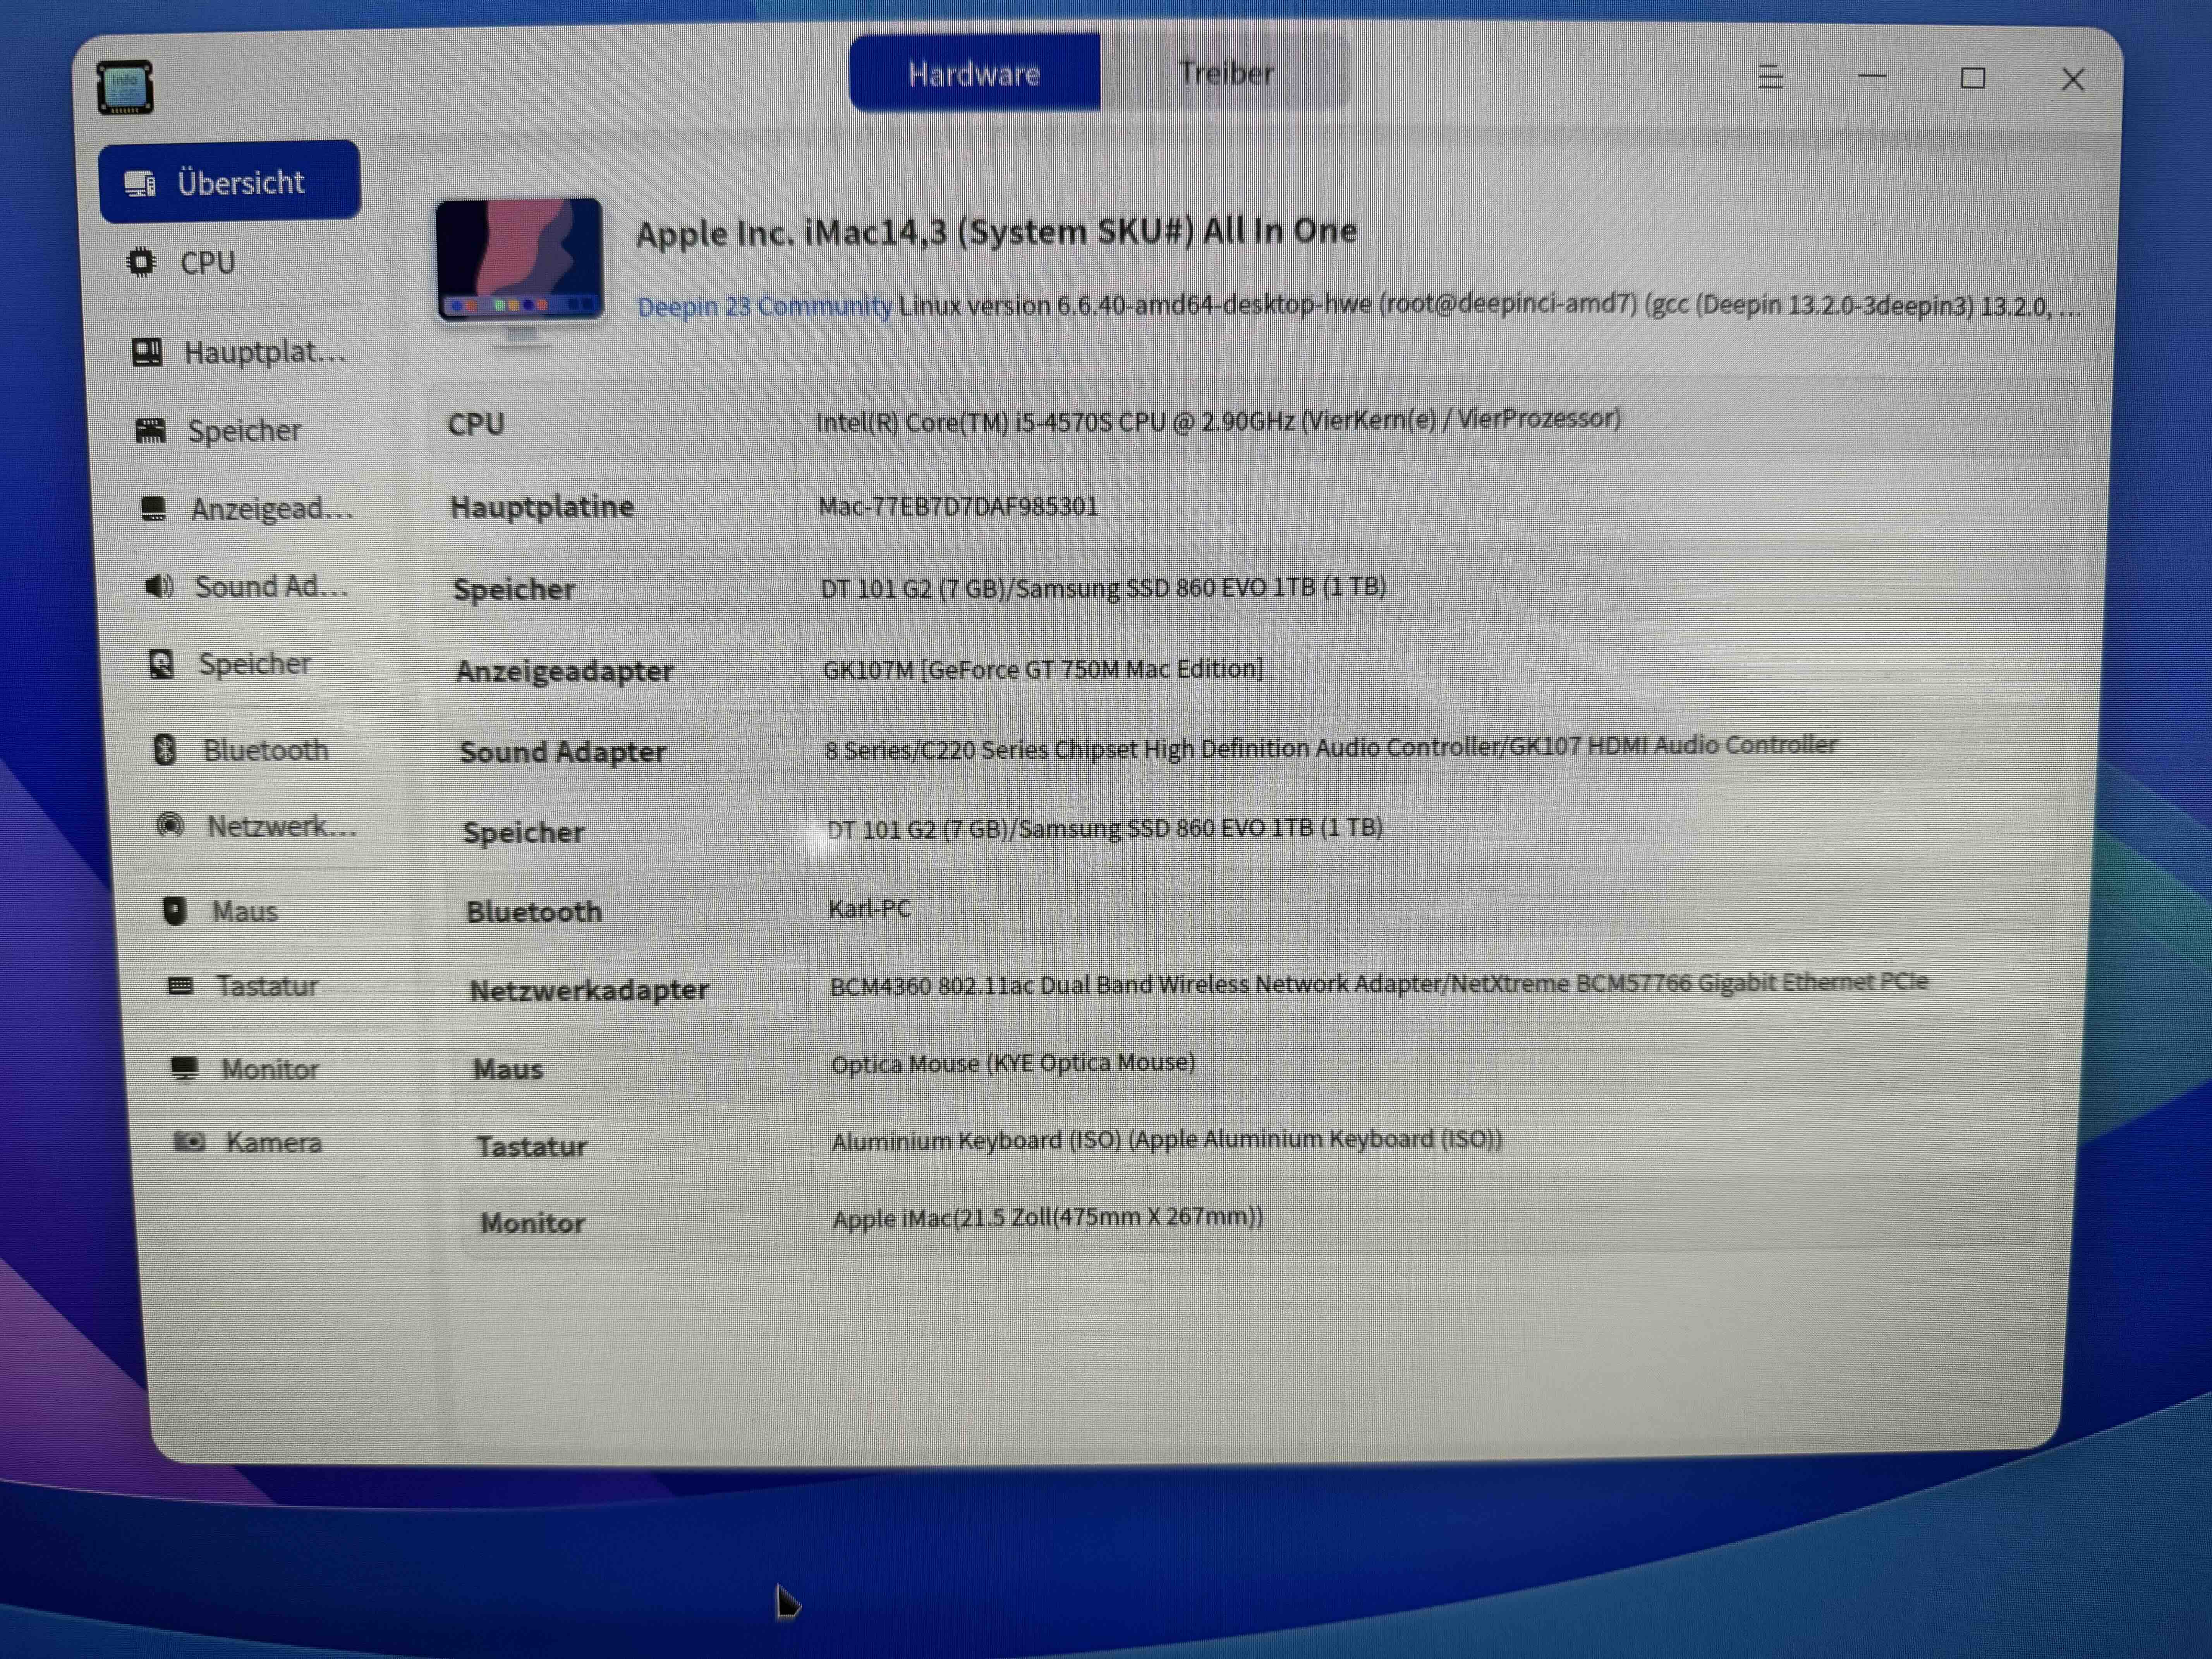
Task: Switch to the Treiber tab
Action: pos(1226,73)
